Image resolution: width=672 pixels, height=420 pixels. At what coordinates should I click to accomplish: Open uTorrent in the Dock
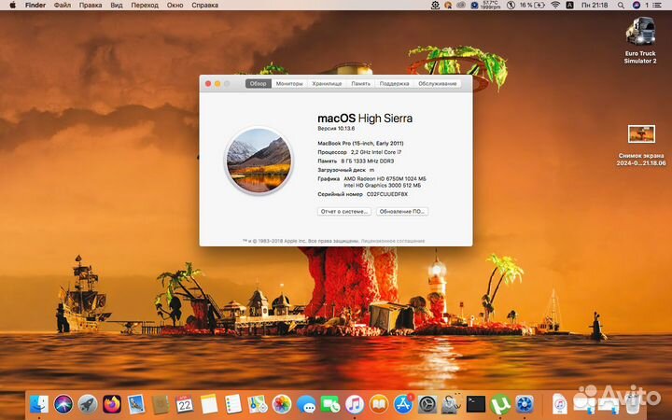point(500,404)
